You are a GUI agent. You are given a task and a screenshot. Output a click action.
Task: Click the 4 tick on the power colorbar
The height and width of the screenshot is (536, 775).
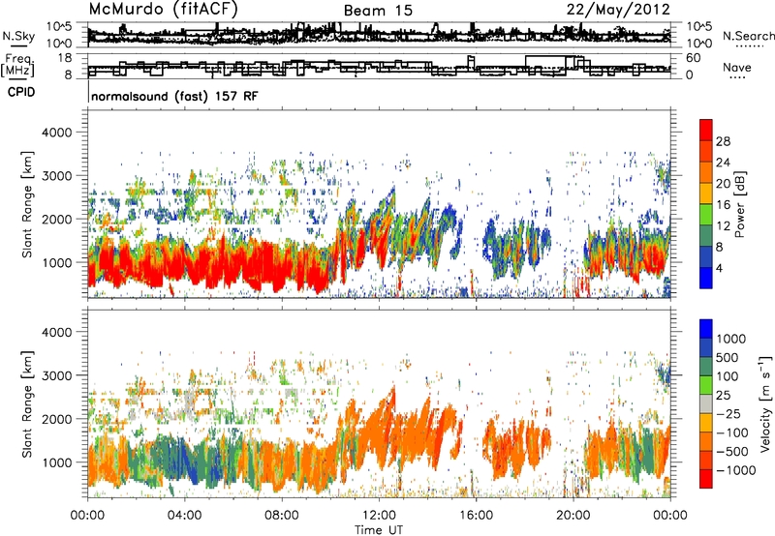point(719,269)
